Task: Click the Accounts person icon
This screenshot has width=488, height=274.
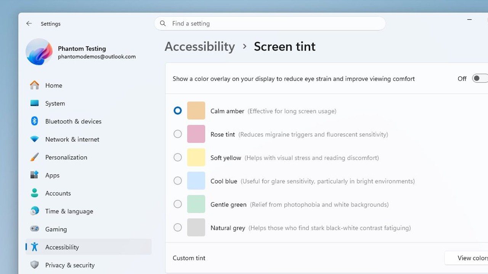Action: click(34, 193)
